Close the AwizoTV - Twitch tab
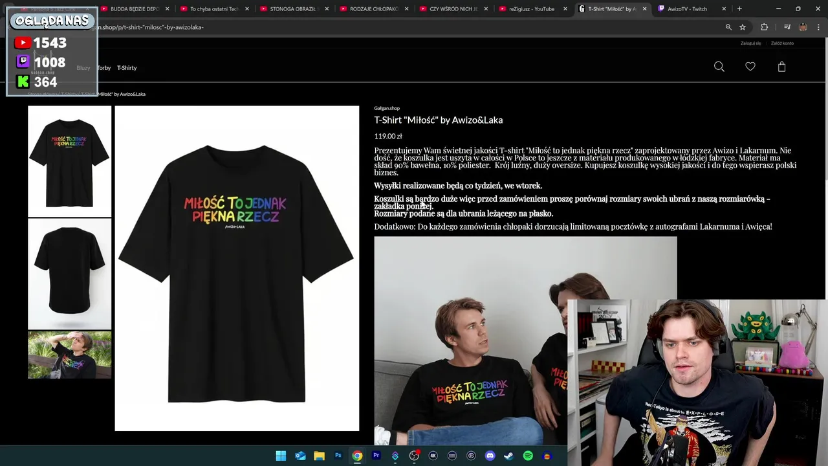The height and width of the screenshot is (466, 828). (x=724, y=9)
